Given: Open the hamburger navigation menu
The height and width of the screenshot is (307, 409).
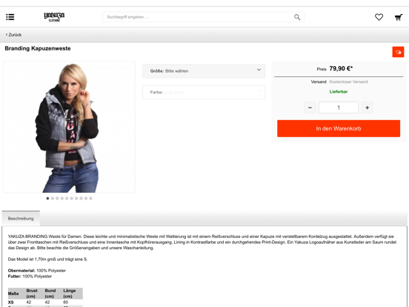Looking at the screenshot, I should tap(10, 17).
